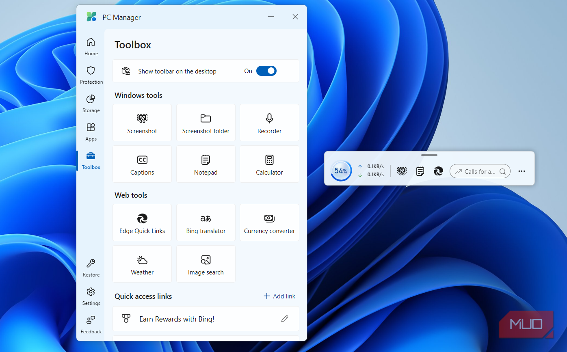The image size is (567, 352).
Task: Click the screenshot icon on the desktop toolbar
Action: 402,171
